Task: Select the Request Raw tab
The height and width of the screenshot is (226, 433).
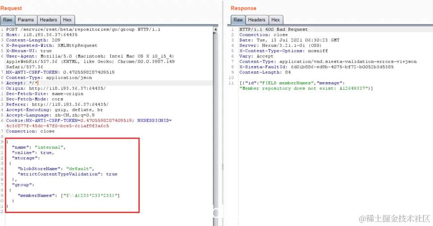Action: pyautogui.click(x=8, y=20)
